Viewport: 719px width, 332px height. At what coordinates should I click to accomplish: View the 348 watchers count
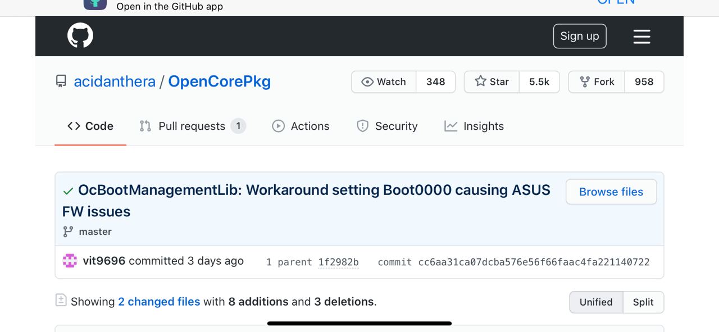435,82
